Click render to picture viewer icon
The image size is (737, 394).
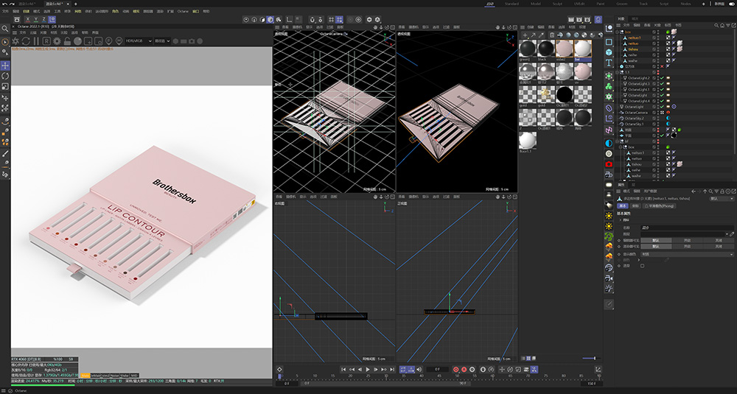(x=579, y=20)
